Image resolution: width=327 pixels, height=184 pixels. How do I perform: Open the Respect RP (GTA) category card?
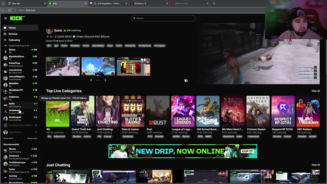tap(283, 111)
